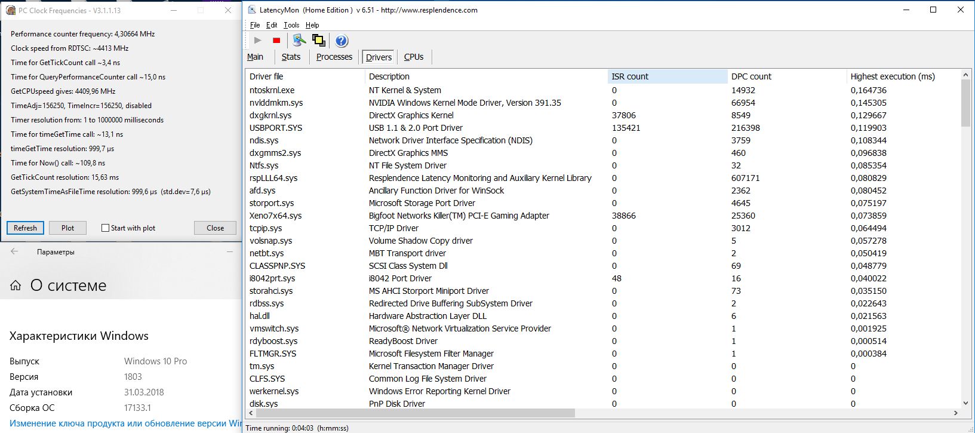
Task: Click the Time running status bar text
Action: 297,428
